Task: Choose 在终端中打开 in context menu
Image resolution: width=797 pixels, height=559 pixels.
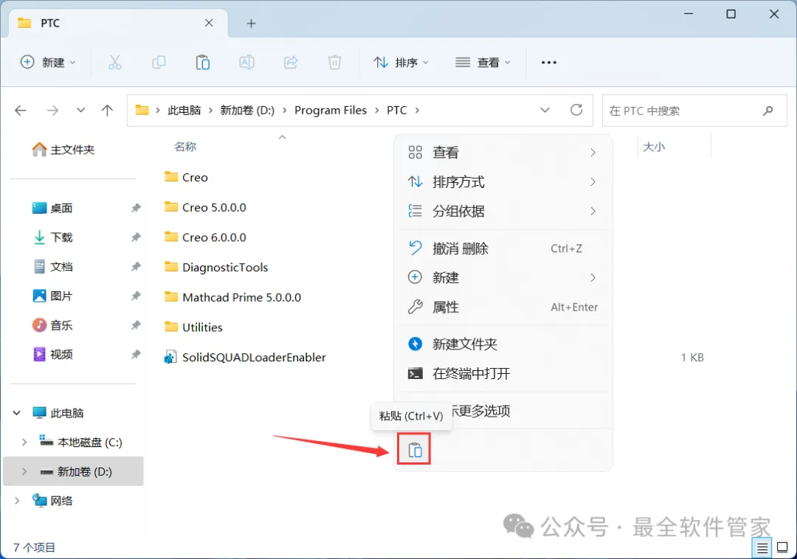Action: [x=503, y=374]
